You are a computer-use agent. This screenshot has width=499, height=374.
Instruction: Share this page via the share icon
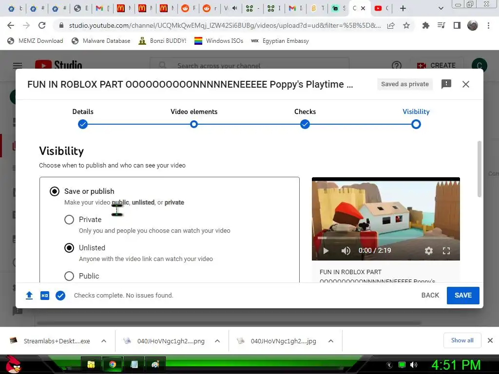(391, 25)
